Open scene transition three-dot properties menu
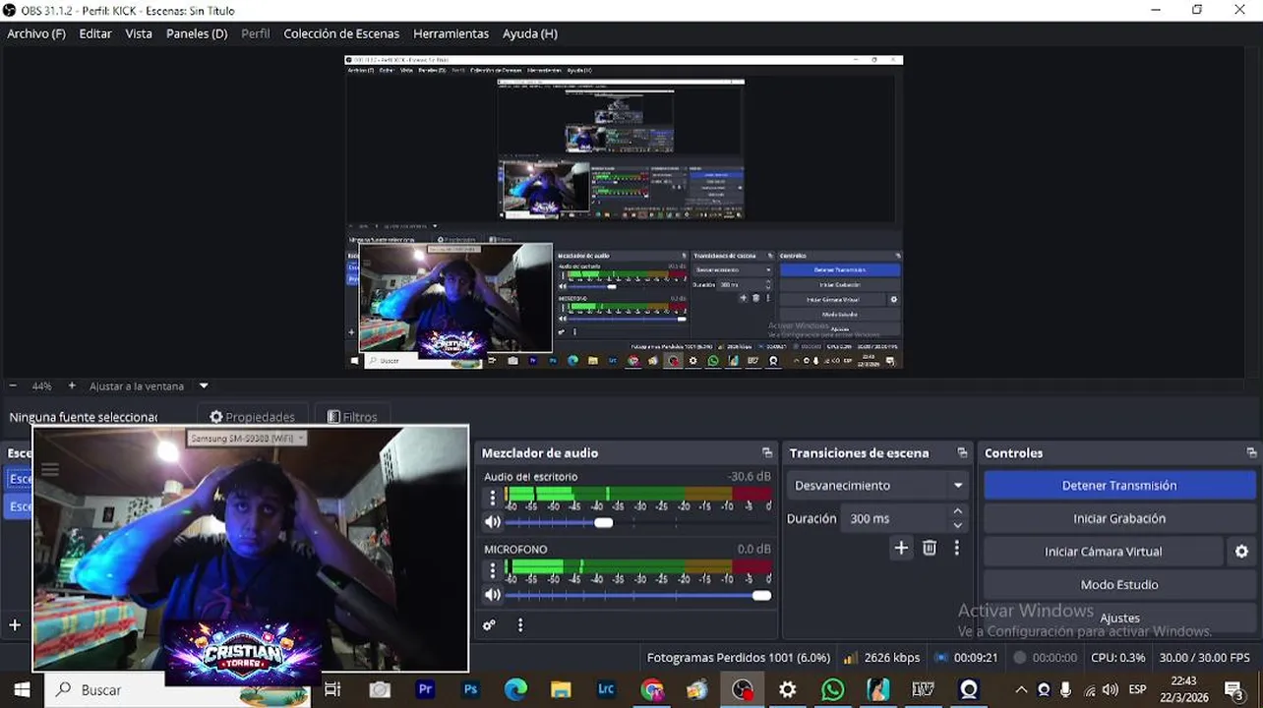Viewport: 1263px width, 708px height. pos(956,549)
